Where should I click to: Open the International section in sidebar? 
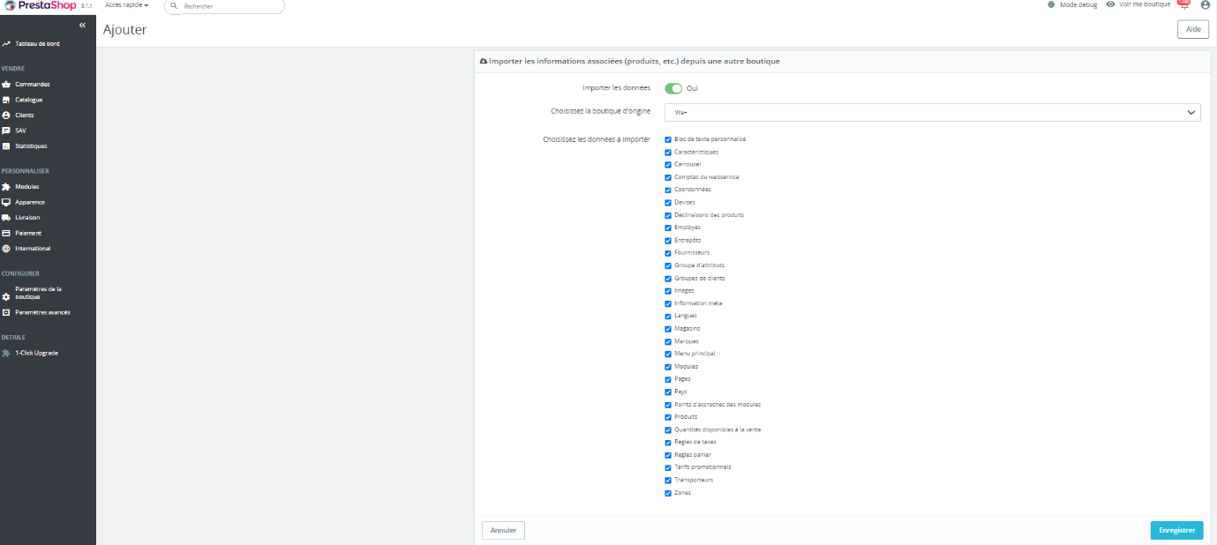pos(33,248)
